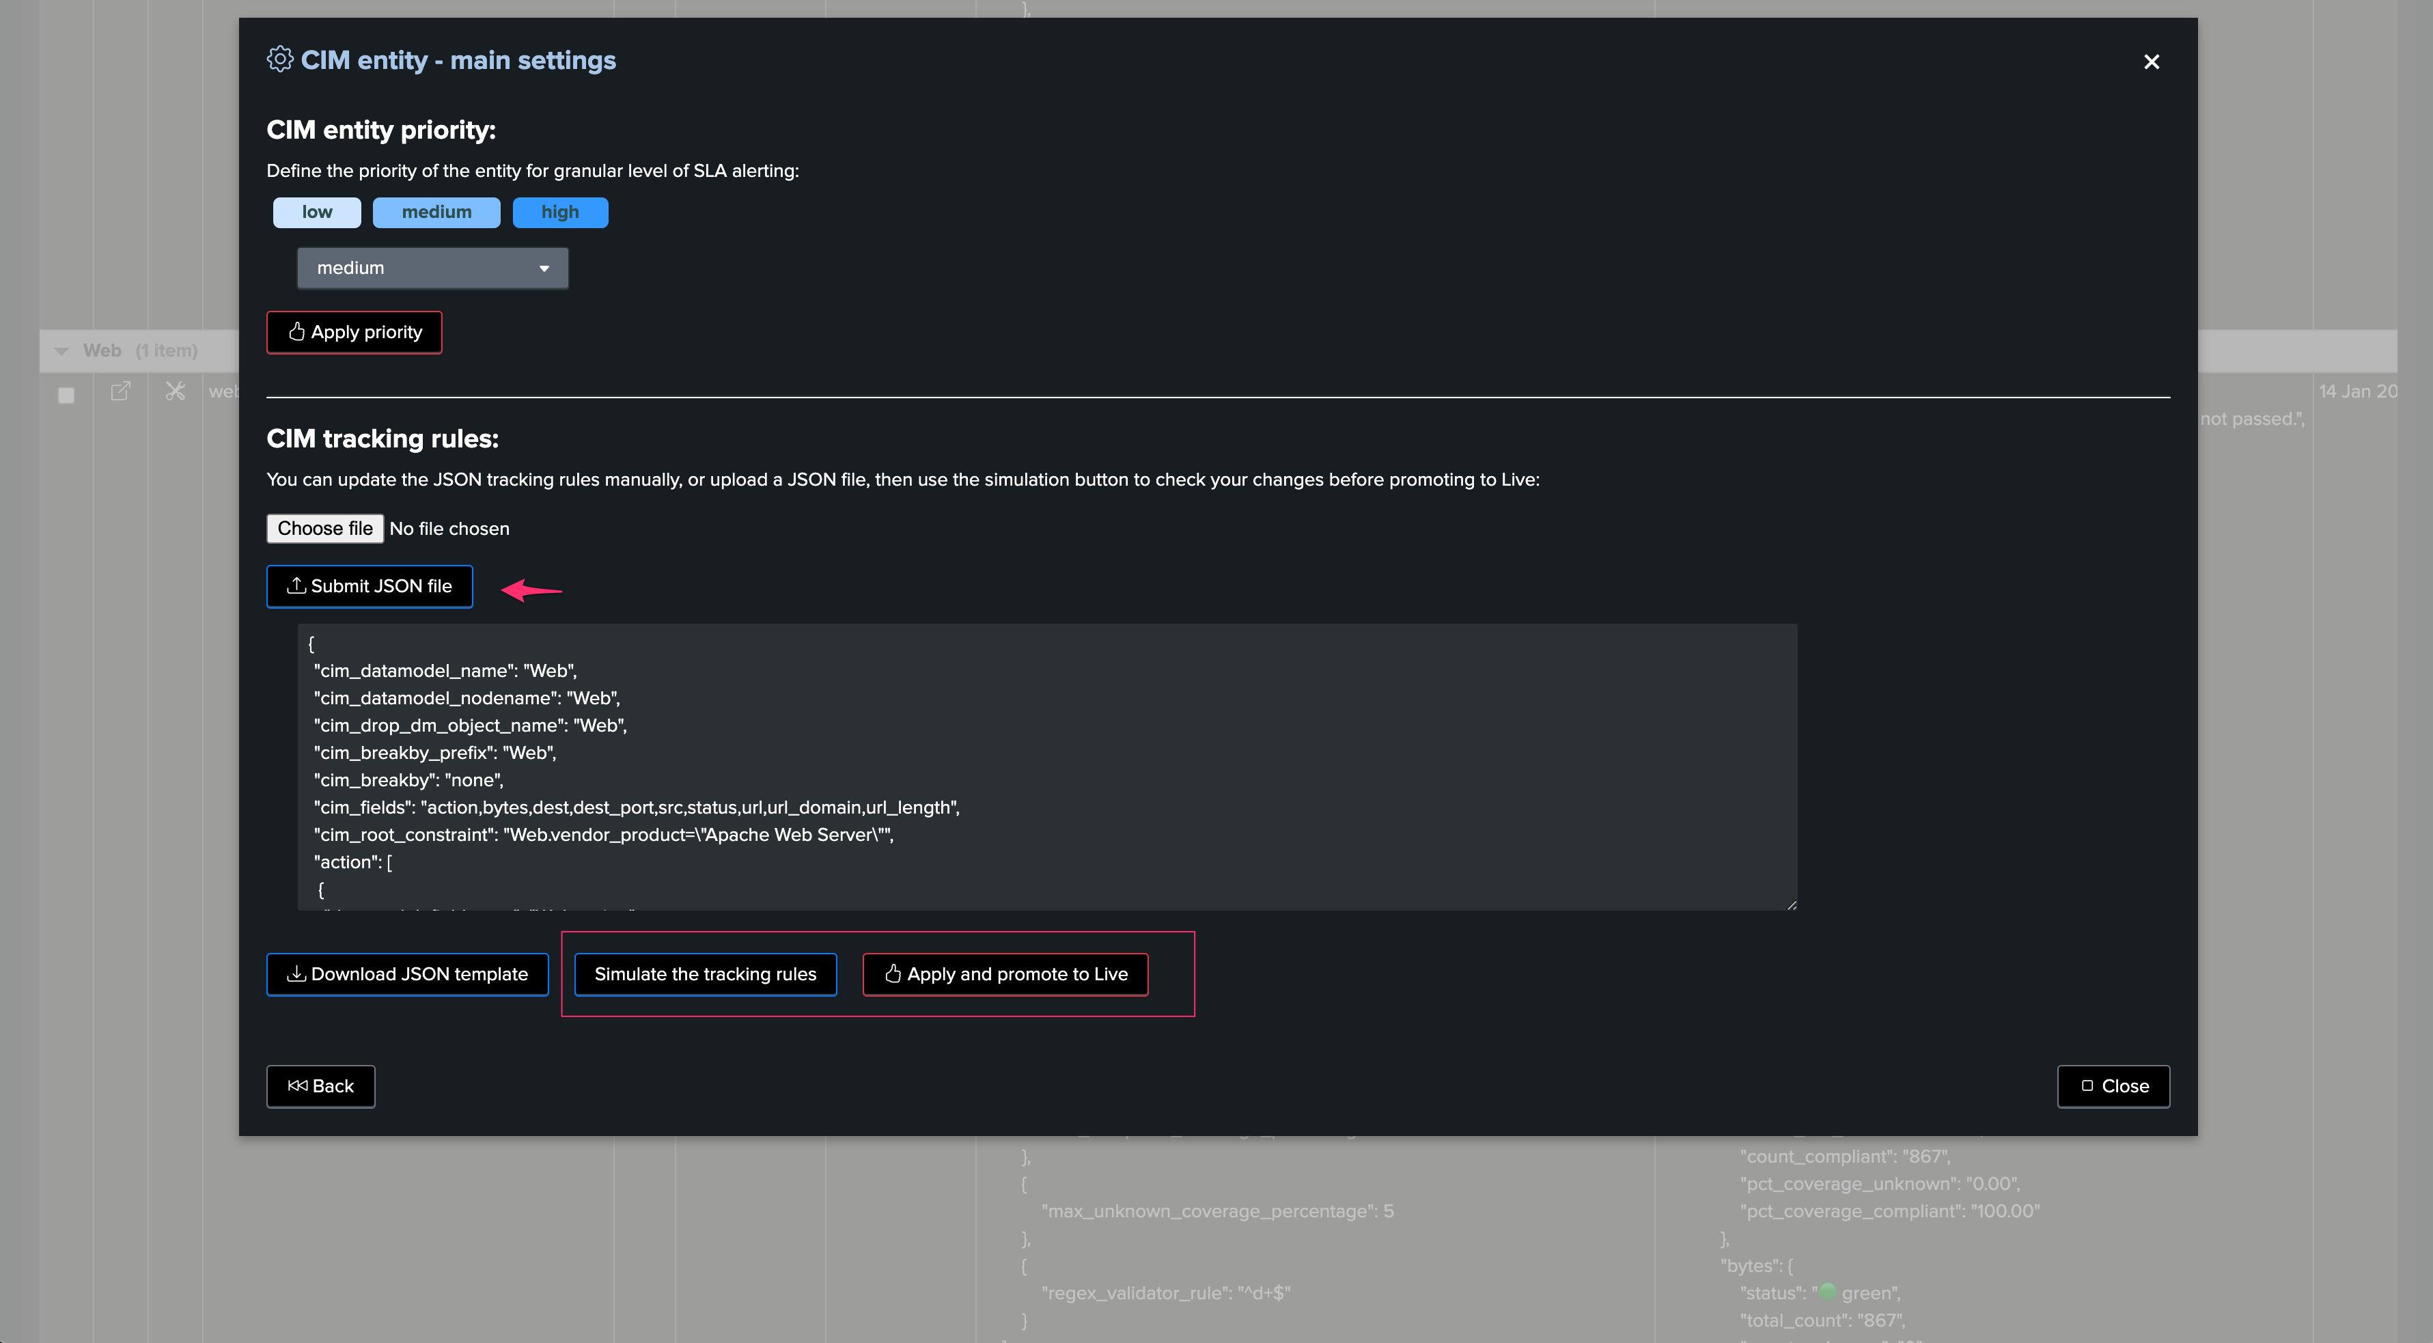
Task: Open the medium priority dropdown
Action: tap(432, 268)
